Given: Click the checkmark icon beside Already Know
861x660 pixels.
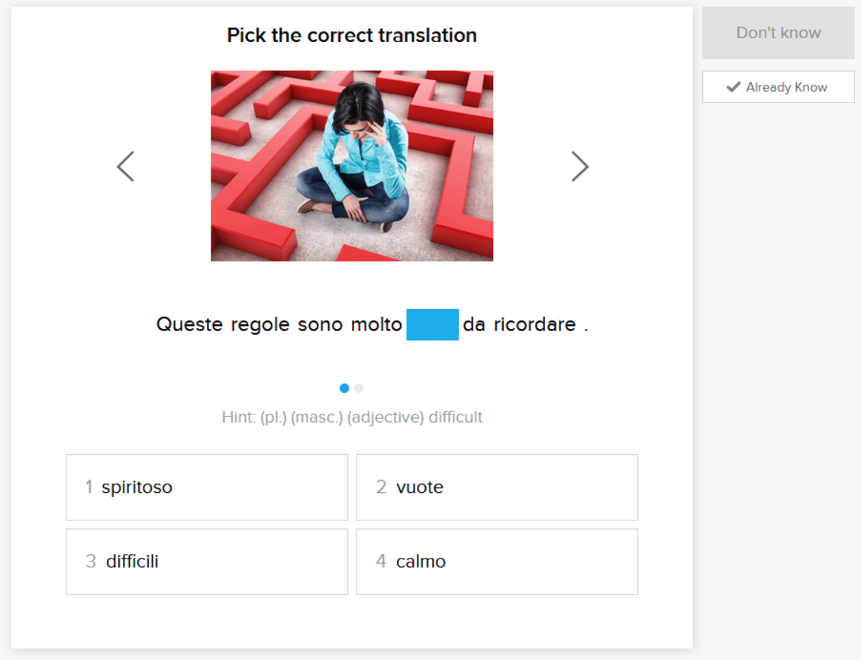Looking at the screenshot, I should (734, 87).
